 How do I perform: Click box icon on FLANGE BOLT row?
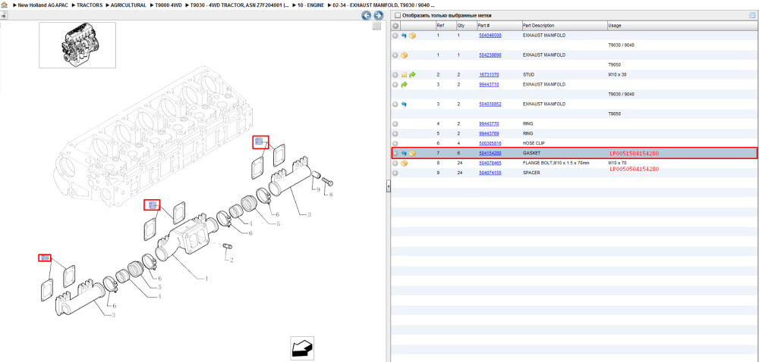tap(405, 163)
